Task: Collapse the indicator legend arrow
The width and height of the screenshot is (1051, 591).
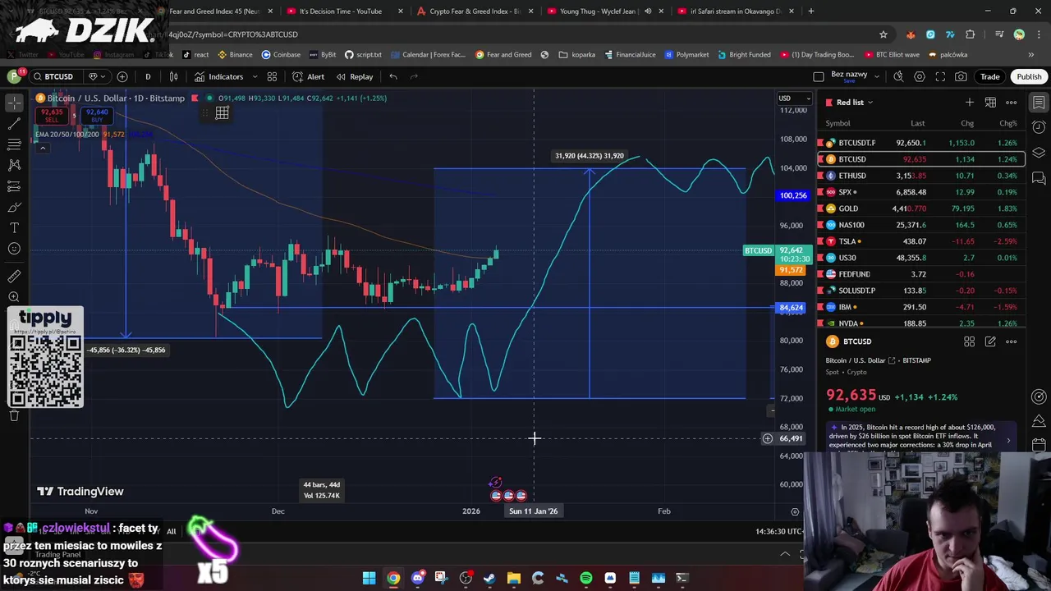Action: click(42, 148)
